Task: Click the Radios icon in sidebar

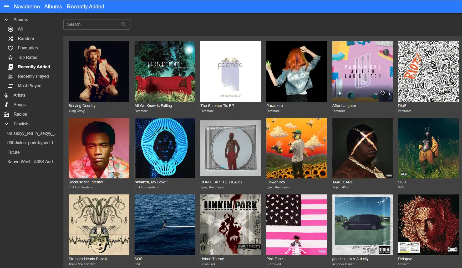Action: pyautogui.click(x=7, y=114)
